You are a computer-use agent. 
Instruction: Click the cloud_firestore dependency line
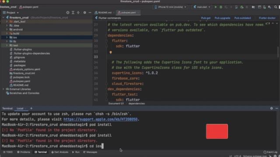128,84
